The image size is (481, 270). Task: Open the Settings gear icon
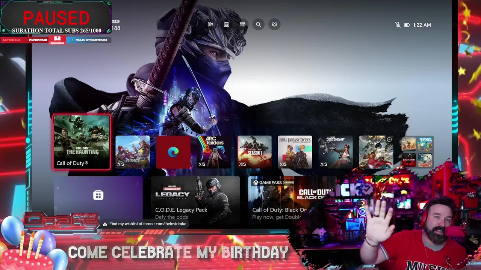coord(274,24)
